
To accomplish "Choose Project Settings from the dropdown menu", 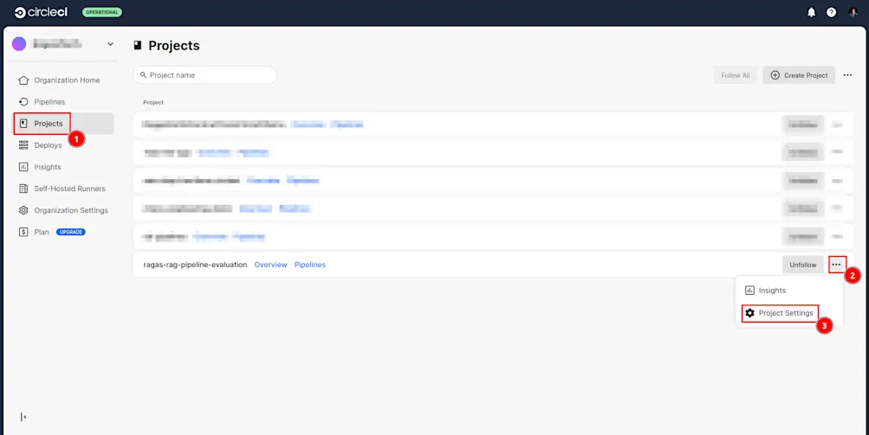I will click(781, 313).
